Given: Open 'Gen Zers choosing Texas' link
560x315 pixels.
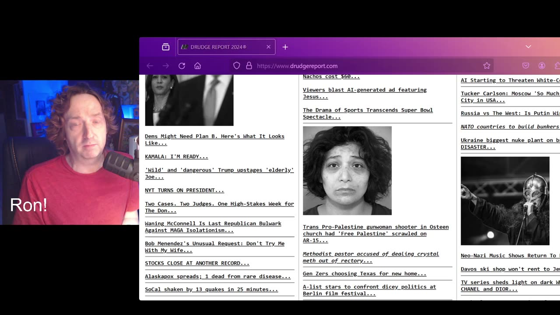Looking at the screenshot, I should (364, 273).
